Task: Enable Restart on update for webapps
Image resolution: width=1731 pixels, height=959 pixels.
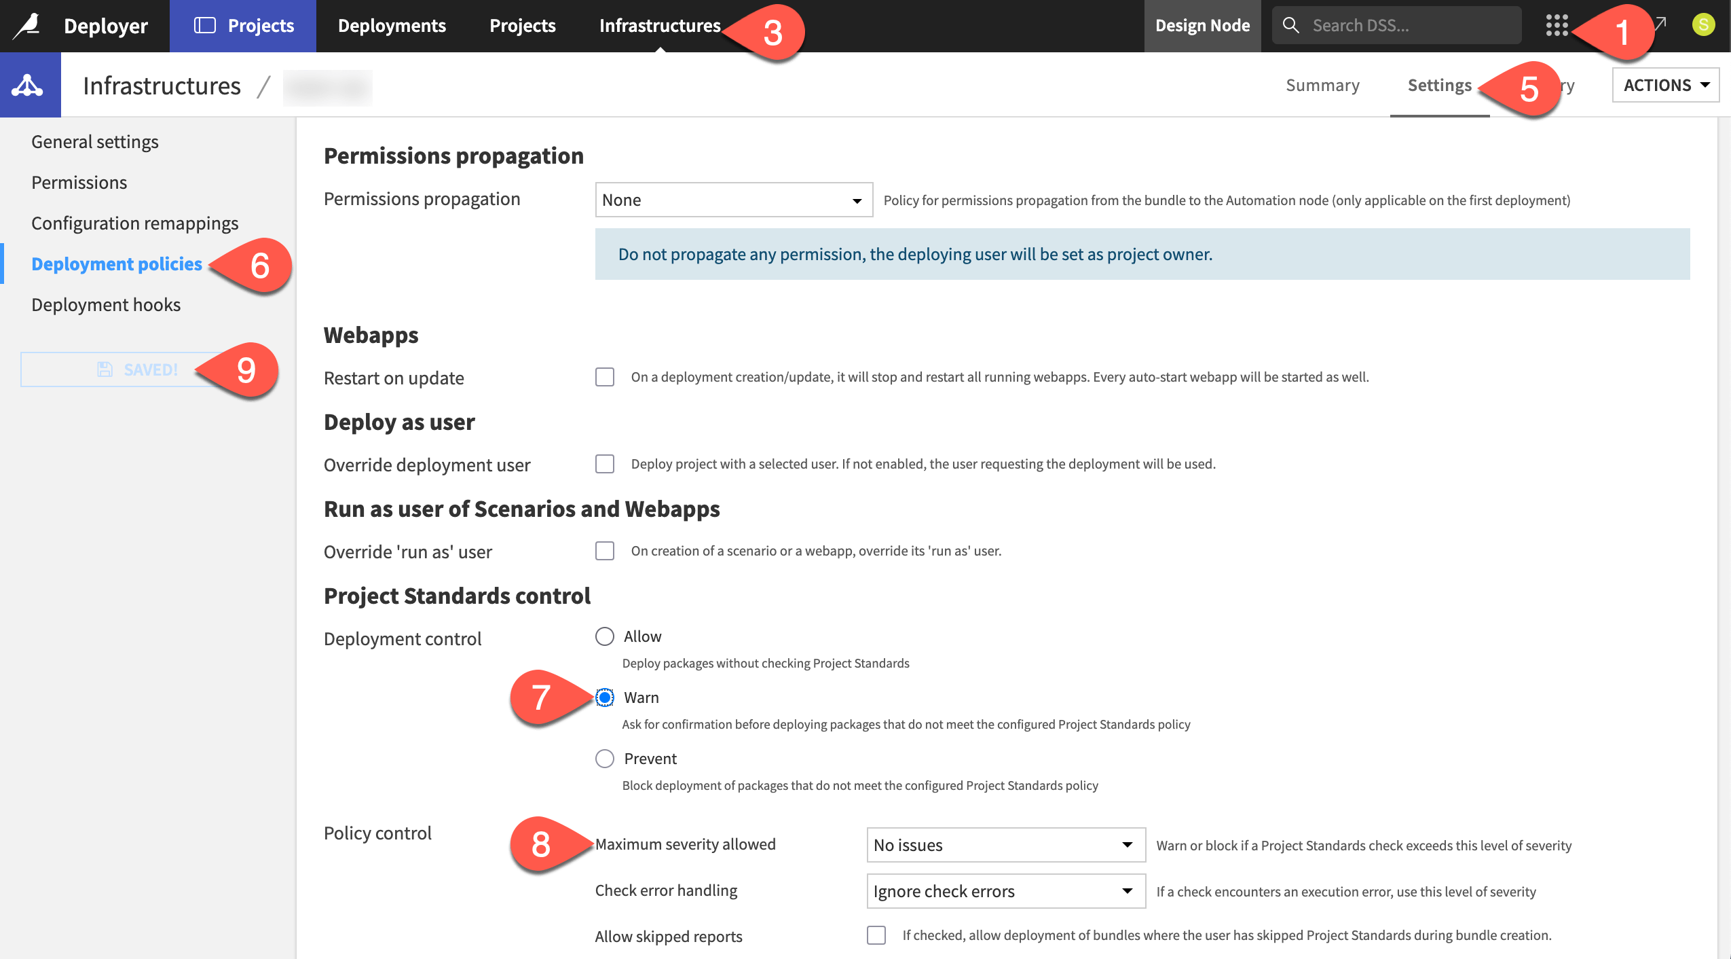Action: coord(604,377)
